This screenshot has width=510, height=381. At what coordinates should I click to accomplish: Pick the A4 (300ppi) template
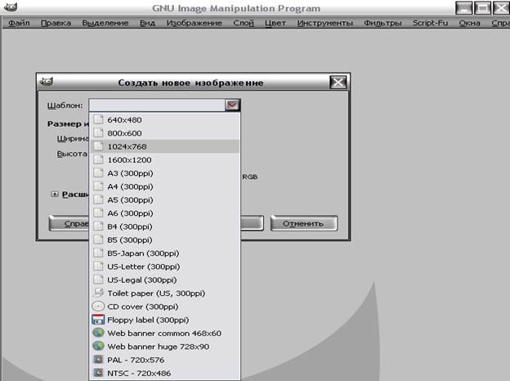(x=129, y=186)
